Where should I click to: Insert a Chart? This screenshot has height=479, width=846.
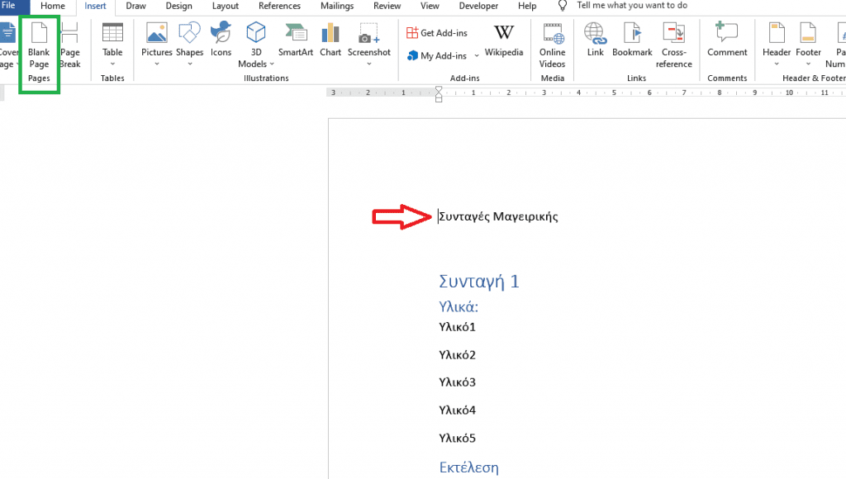(330, 41)
